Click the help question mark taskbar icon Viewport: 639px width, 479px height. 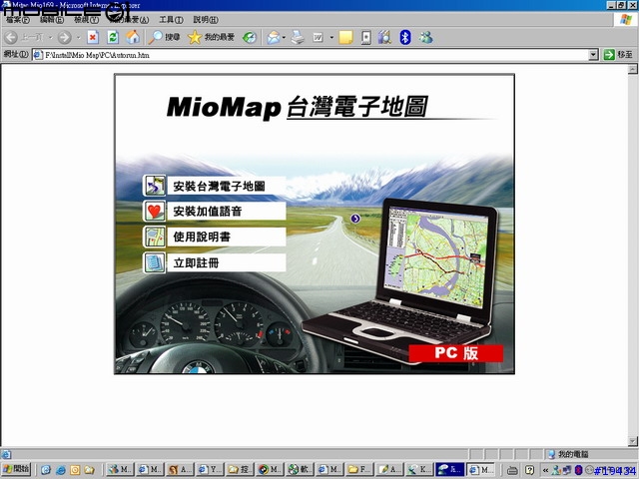tap(529, 470)
